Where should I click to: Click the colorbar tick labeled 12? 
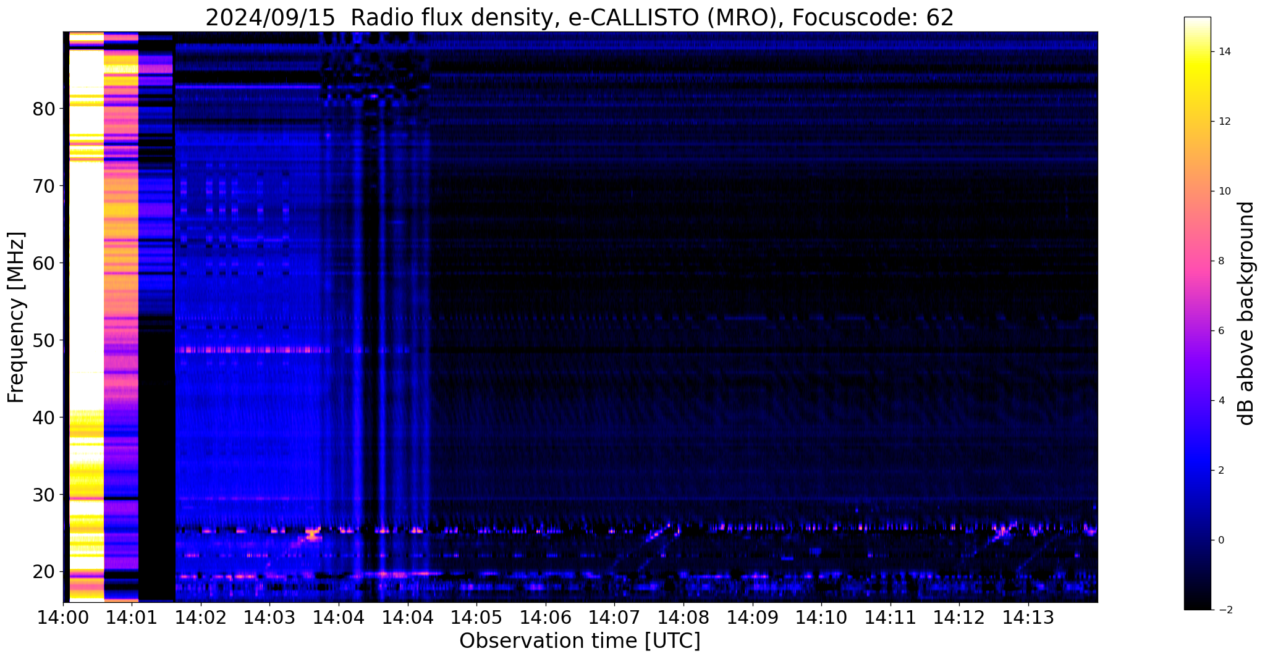pyautogui.click(x=1224, y=122)
